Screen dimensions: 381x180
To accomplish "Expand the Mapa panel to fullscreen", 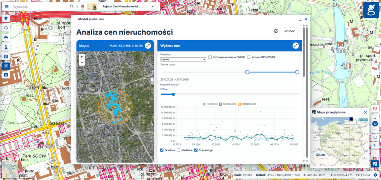I will coord(148,45).
